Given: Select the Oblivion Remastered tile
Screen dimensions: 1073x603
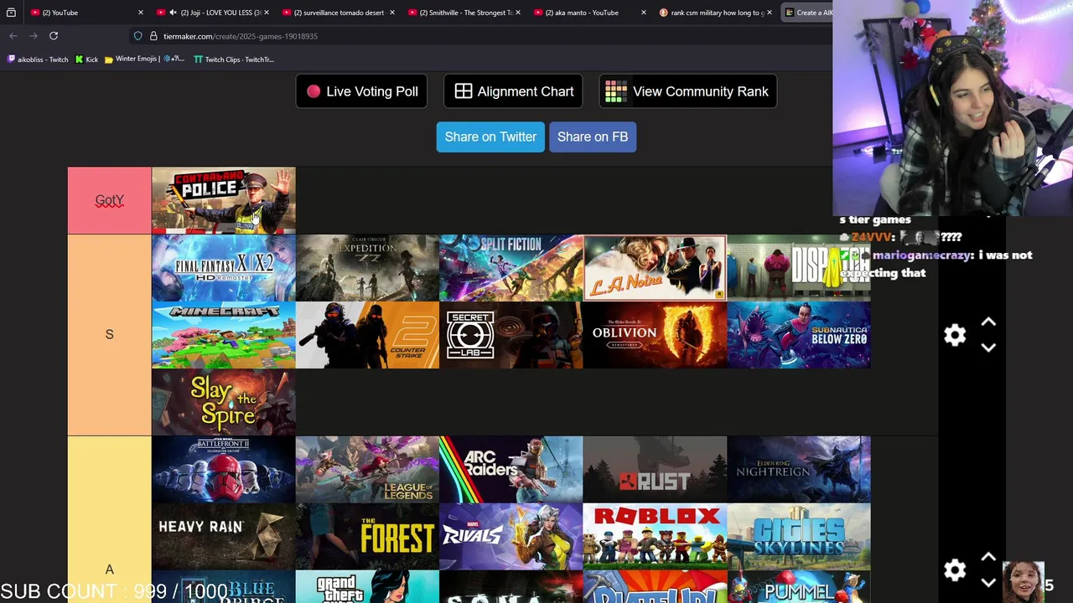Looking at the screenshot, I should 655,334.
